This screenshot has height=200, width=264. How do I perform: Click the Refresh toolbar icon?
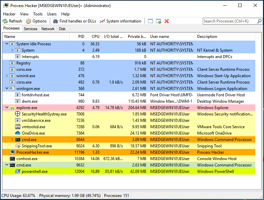5,21
